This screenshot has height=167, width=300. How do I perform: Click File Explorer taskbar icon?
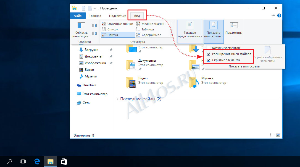click(x=51, y=161)
